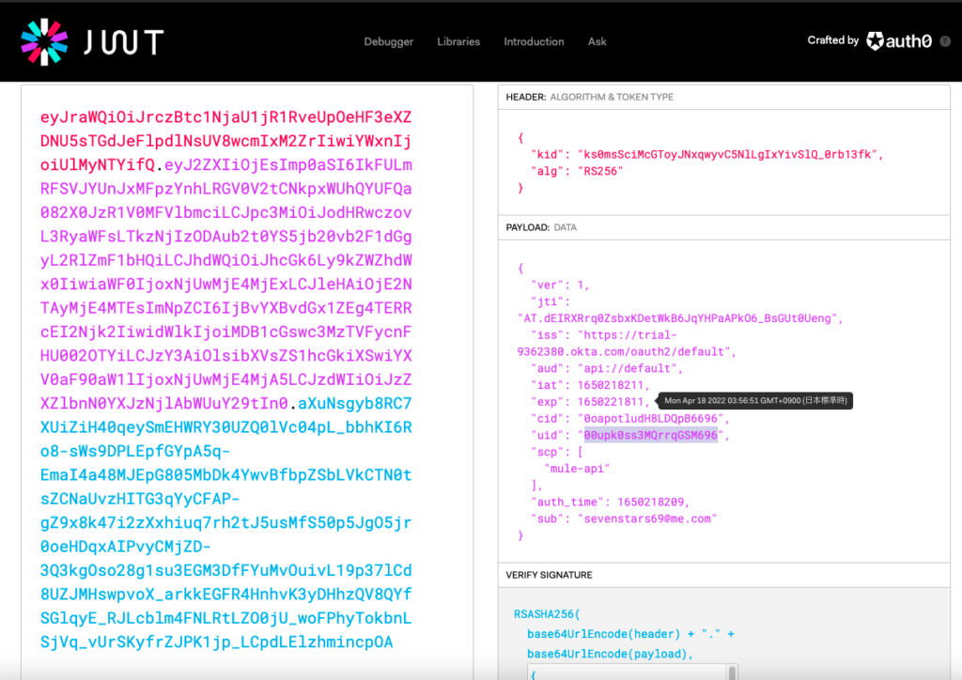Click the "alg": "RS256" line in header
The width and height of the screenshot is (962, 680).
pos(574,171)
